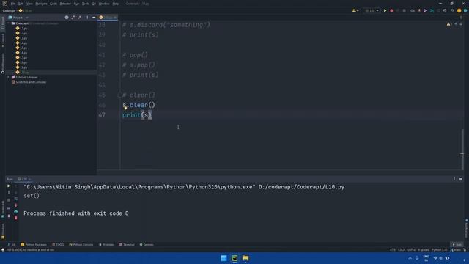
Task: Open Windows Start menu
Action: tap(224, 258)
